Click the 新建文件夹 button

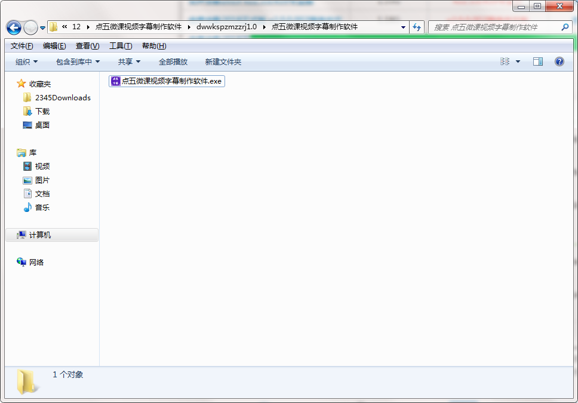223,62
